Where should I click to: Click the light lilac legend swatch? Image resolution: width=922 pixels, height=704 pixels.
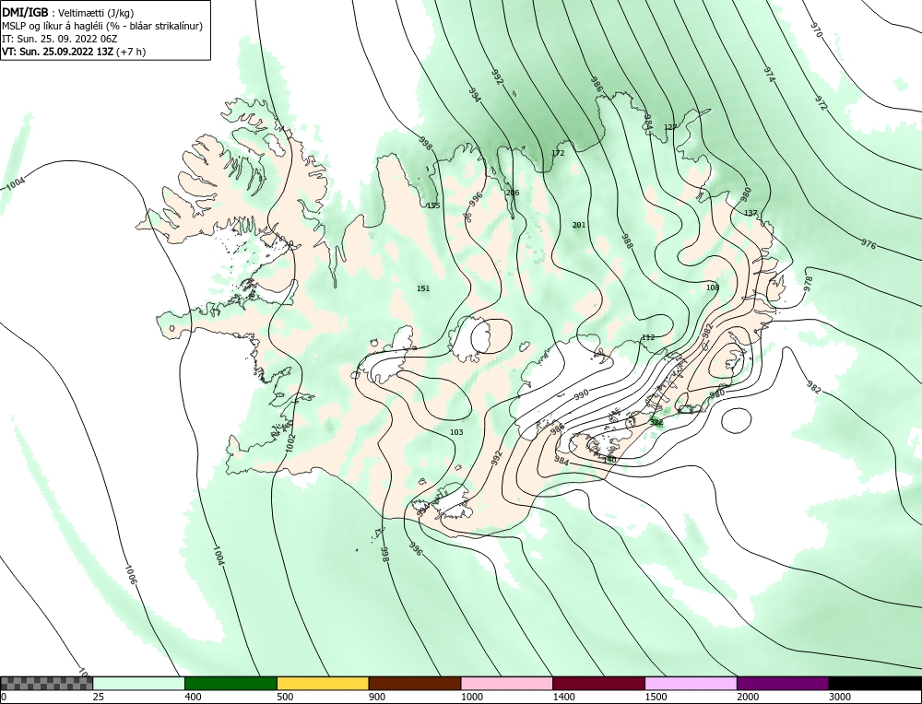pyautogui.click(x=691, y=683)
